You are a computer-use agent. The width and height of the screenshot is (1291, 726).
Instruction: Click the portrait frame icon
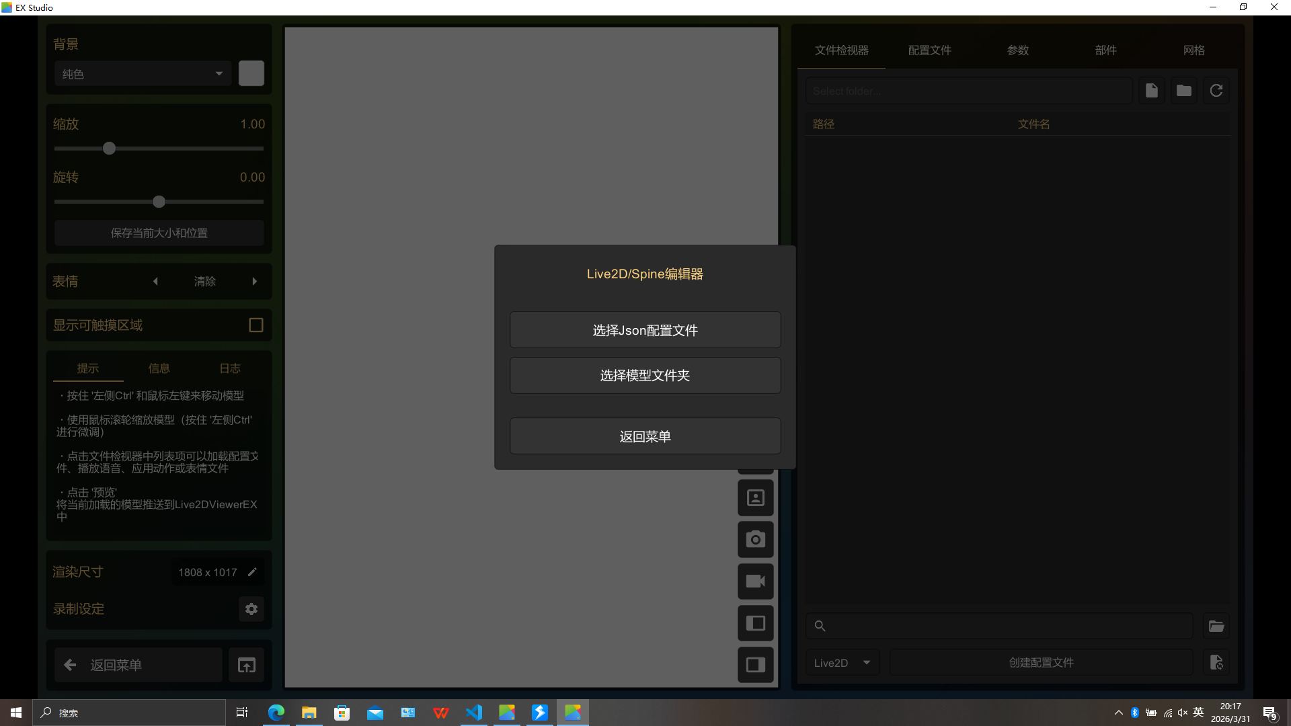(756, 498)
